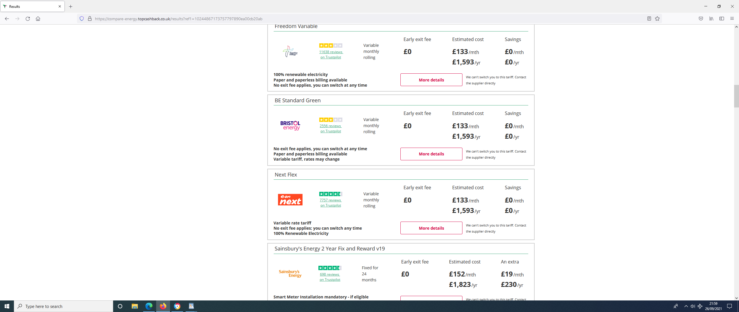The width and height of the screenshot is (739, 312).
Task: Open the Windows Start menu
Action: 7,306
